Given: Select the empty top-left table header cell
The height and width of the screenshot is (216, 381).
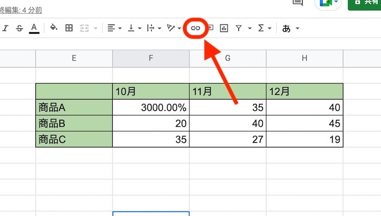Looking at the screenshot, I should (x=74, y=91).
